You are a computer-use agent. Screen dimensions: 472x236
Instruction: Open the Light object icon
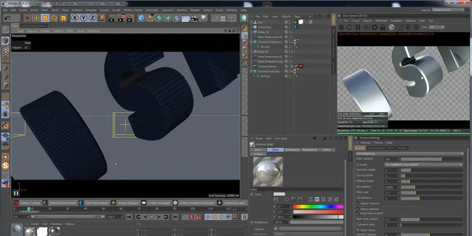click(204, 18)
